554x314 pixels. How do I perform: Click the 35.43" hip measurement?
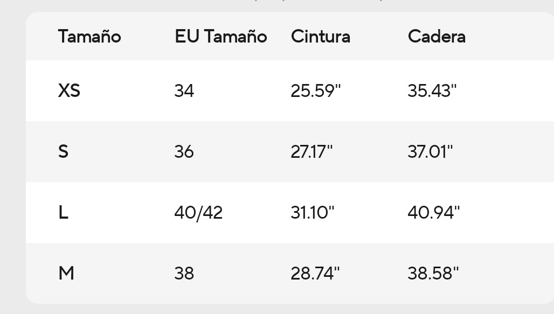432,91
